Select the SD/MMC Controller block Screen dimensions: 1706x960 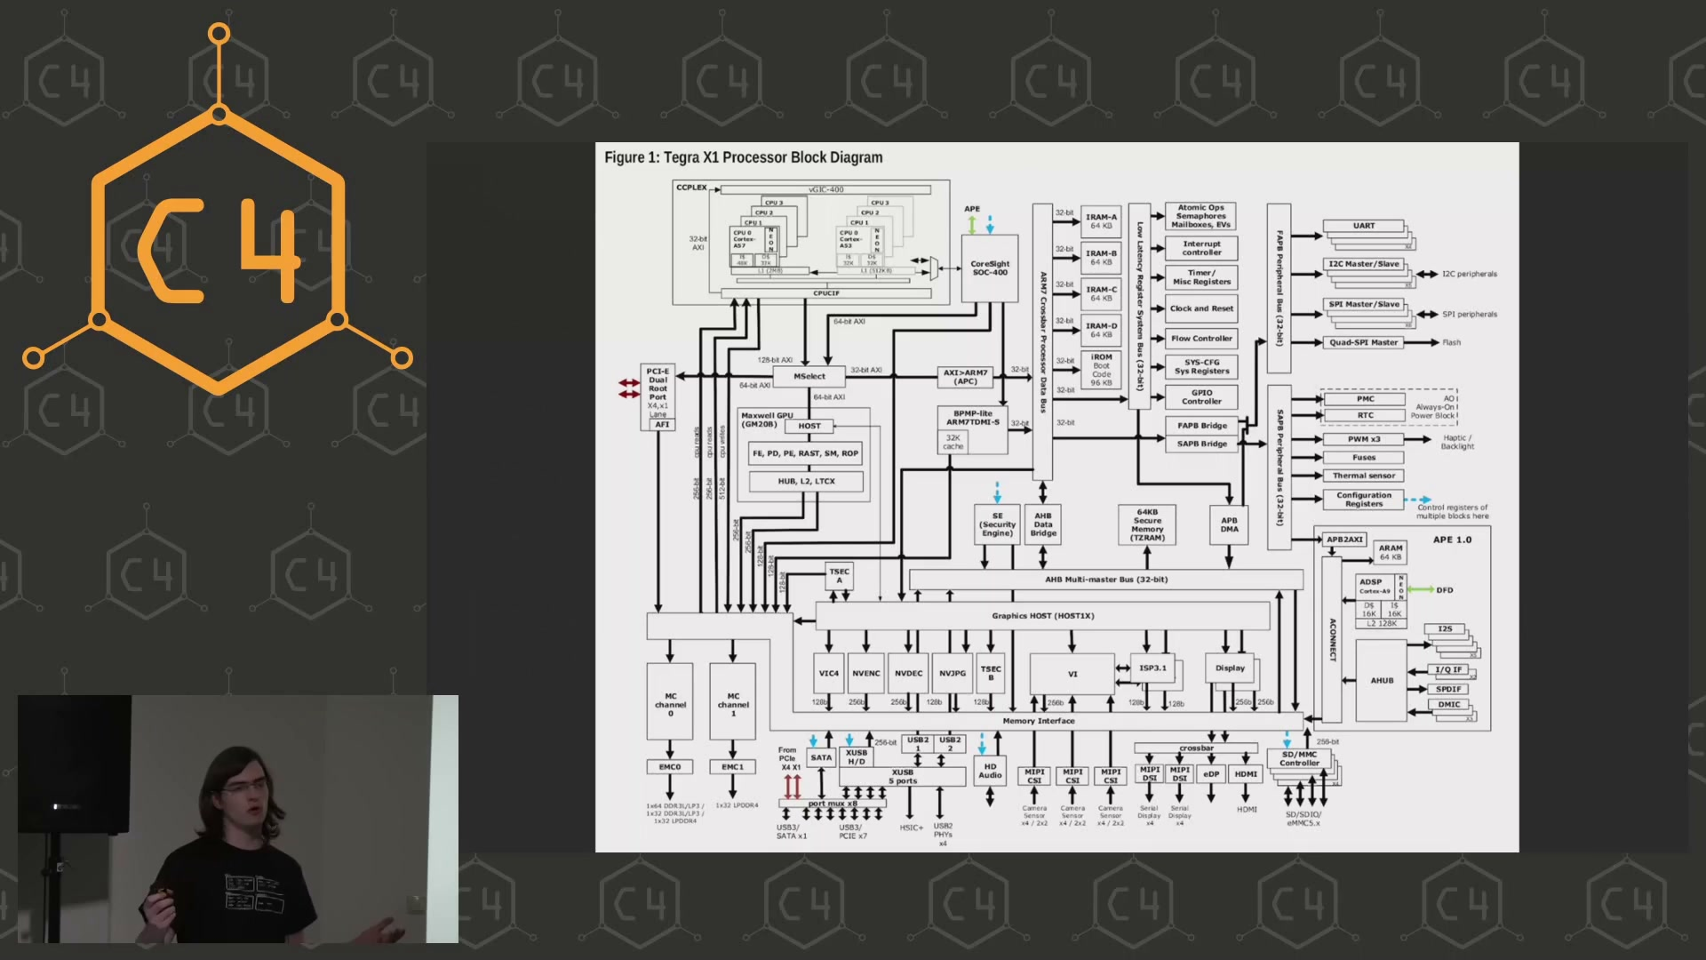click(x=1299, y=759)
